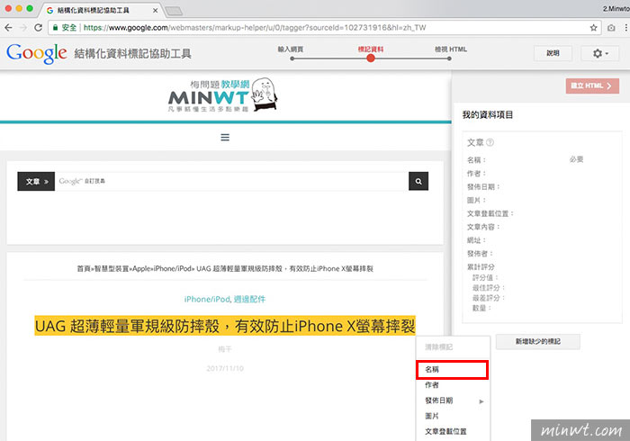Screen dimensions: 630x441
Task: Choose 發佈日期 in the context menu
Action: pyautogui.click(x=454, y=400)
